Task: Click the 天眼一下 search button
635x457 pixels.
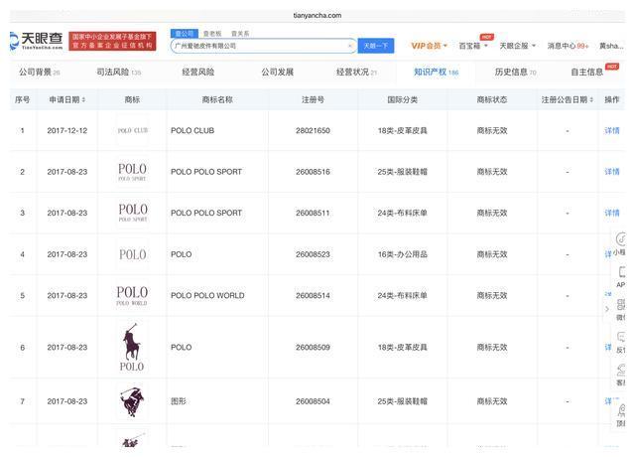Action: tap(375, 46)
